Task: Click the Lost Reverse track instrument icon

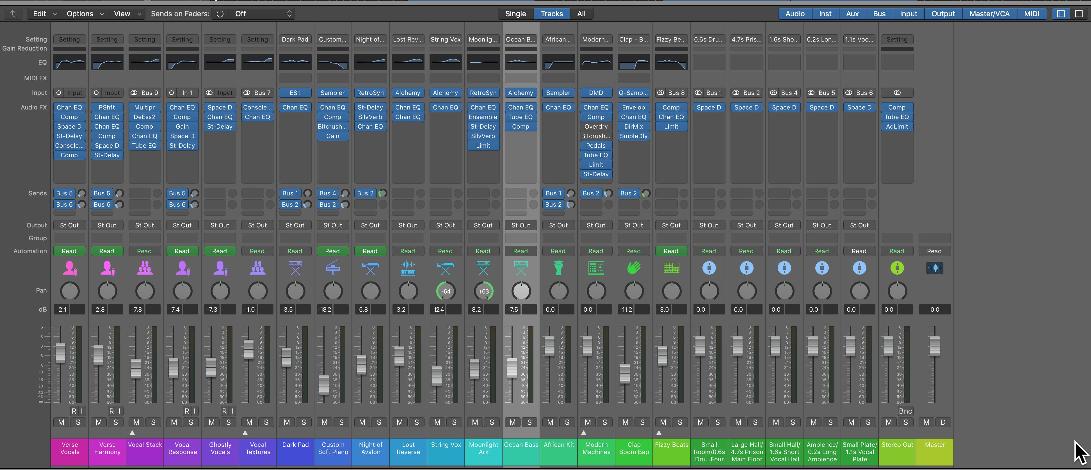Action: click(408, 268)
